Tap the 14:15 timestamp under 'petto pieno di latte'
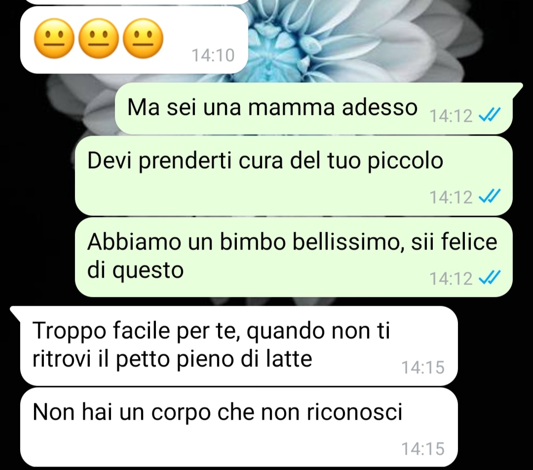 423,367
